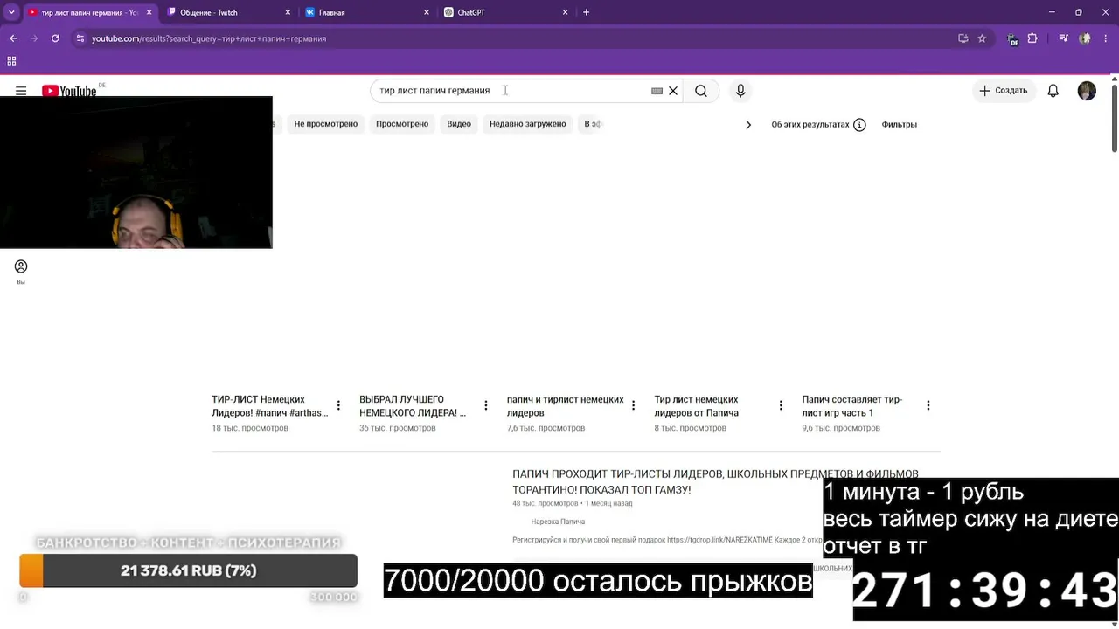The image size is (1119, 629).
Task: Click the page vertical scrollbar thumb
Action: 1114,118
